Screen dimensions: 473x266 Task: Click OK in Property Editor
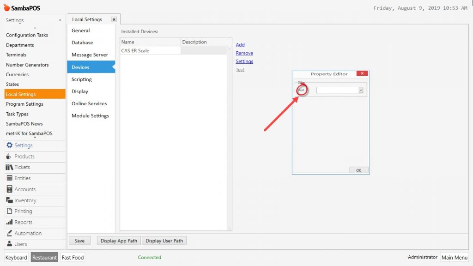(358, 170)
